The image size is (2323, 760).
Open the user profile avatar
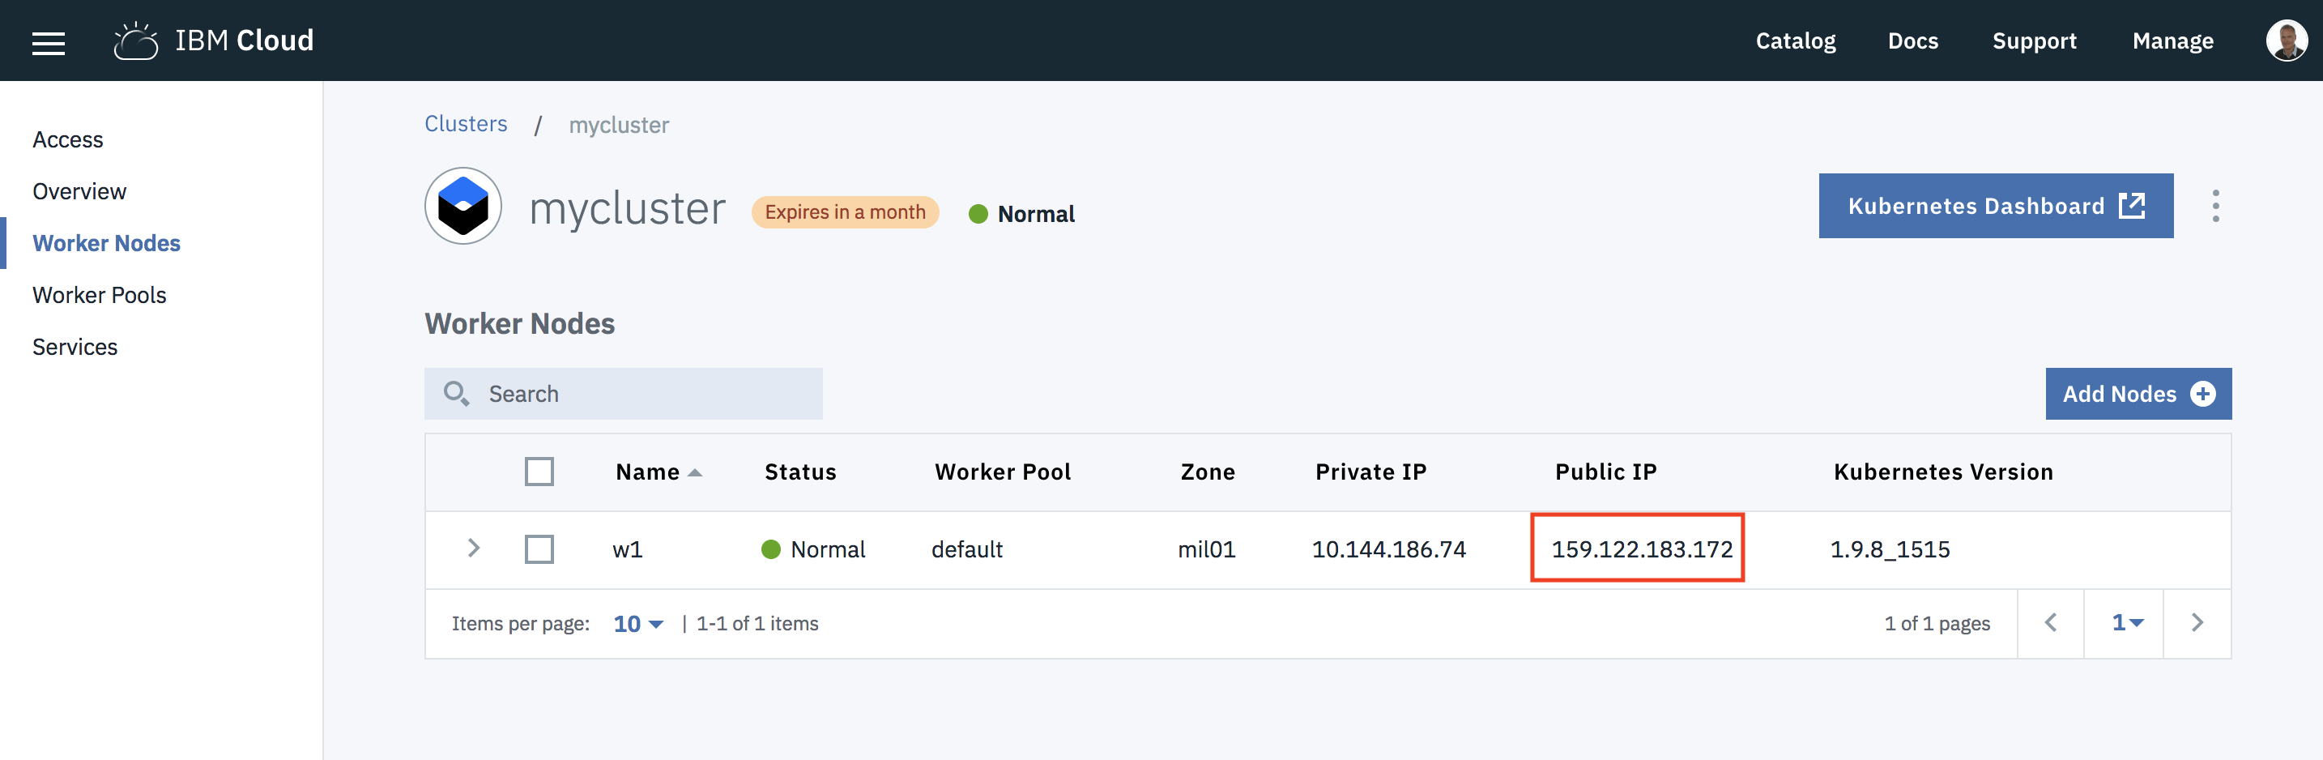coord(2285,41)
